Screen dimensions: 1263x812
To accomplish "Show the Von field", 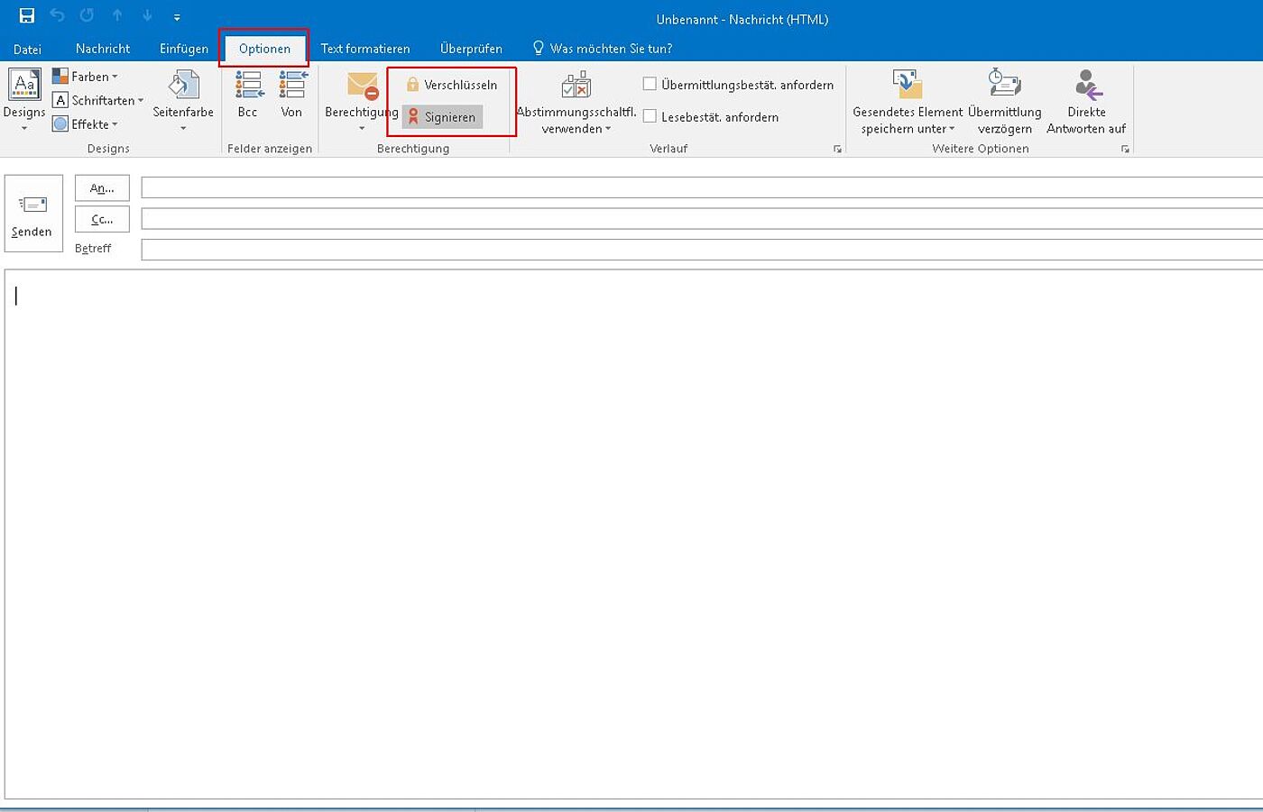I will point(291,95).
